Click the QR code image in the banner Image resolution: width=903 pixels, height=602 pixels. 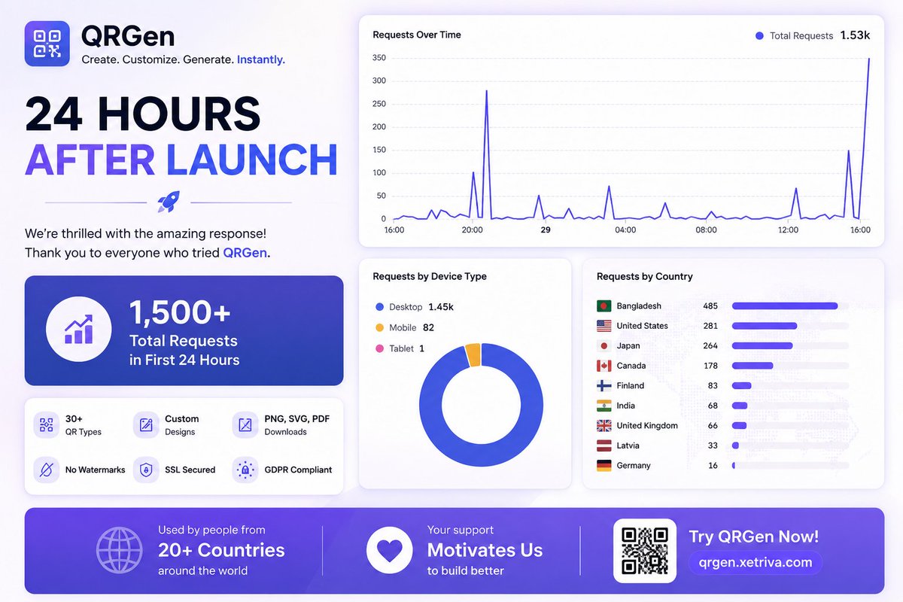645,551
